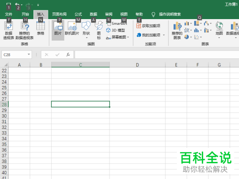Insert a 表格 table
Viewport: 239px width, 179px height.
pos(41,29)
